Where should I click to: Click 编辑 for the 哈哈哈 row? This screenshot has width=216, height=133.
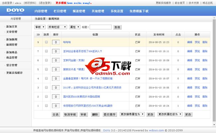tap(190, 42)
